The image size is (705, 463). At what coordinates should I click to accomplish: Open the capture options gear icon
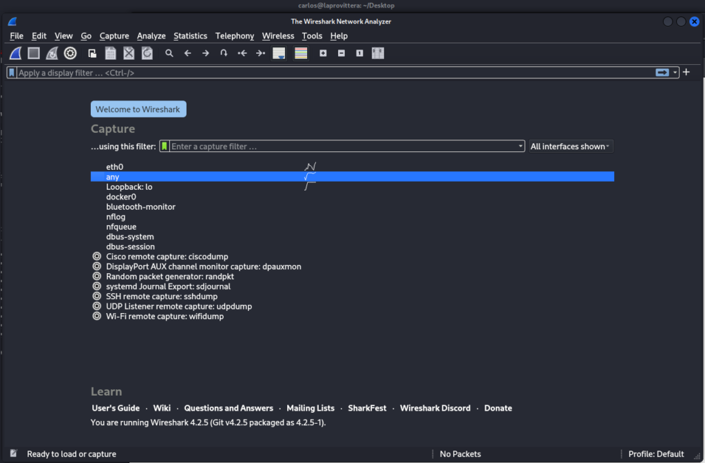(70, 53)
